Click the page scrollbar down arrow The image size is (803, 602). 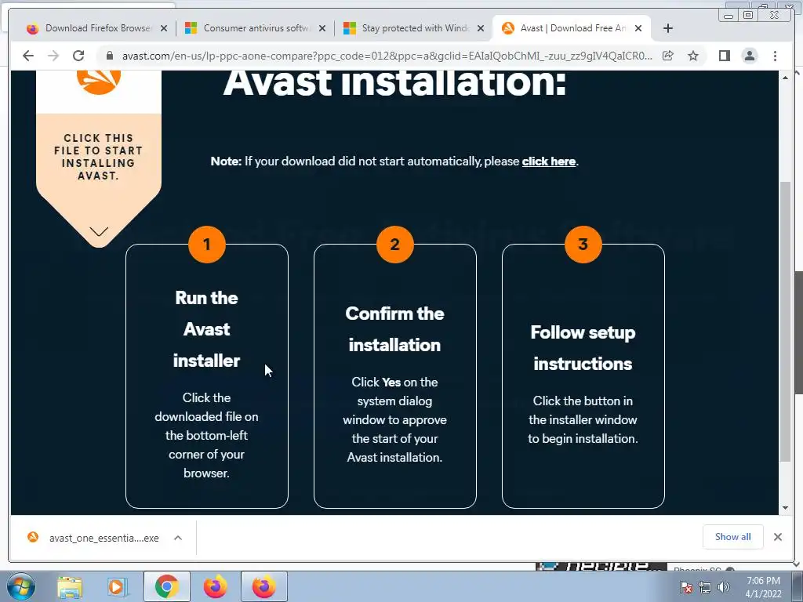[785, 508]
